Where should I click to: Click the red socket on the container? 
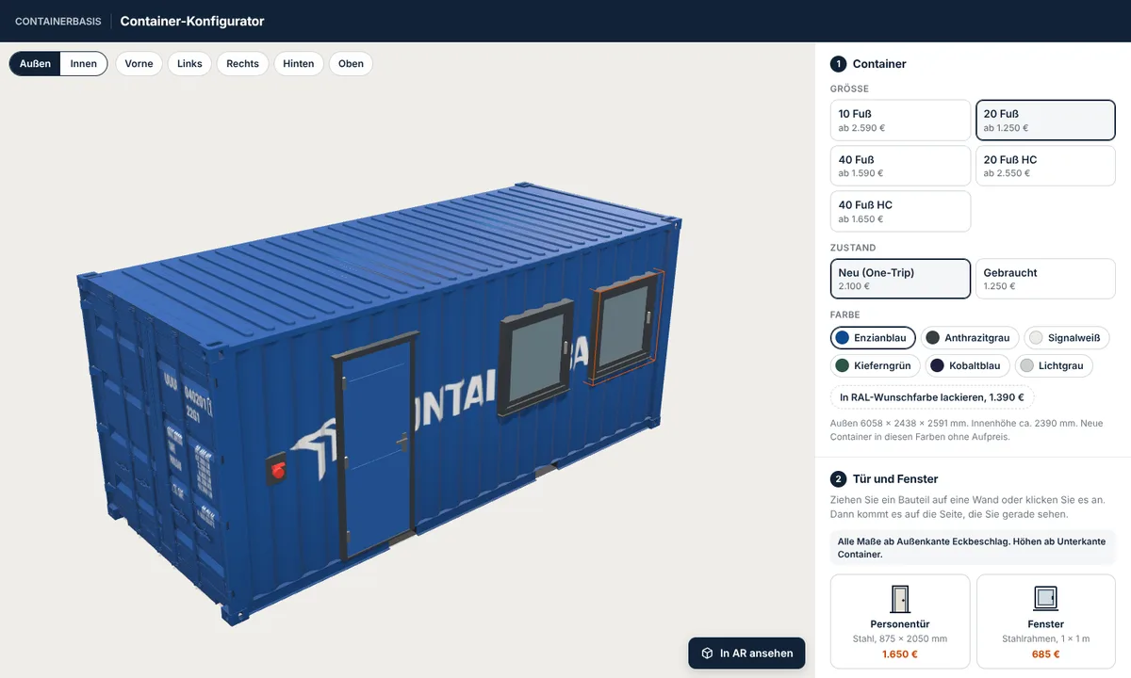(x=277, y=468)
